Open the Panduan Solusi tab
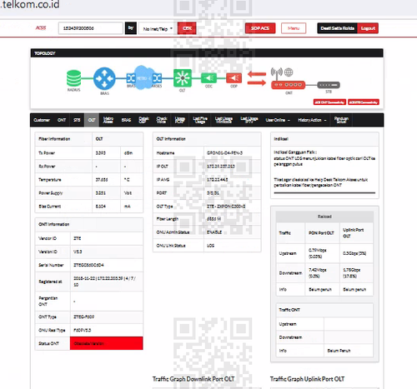The height and width of the screenshot is (389, 417). click(341, 120)
